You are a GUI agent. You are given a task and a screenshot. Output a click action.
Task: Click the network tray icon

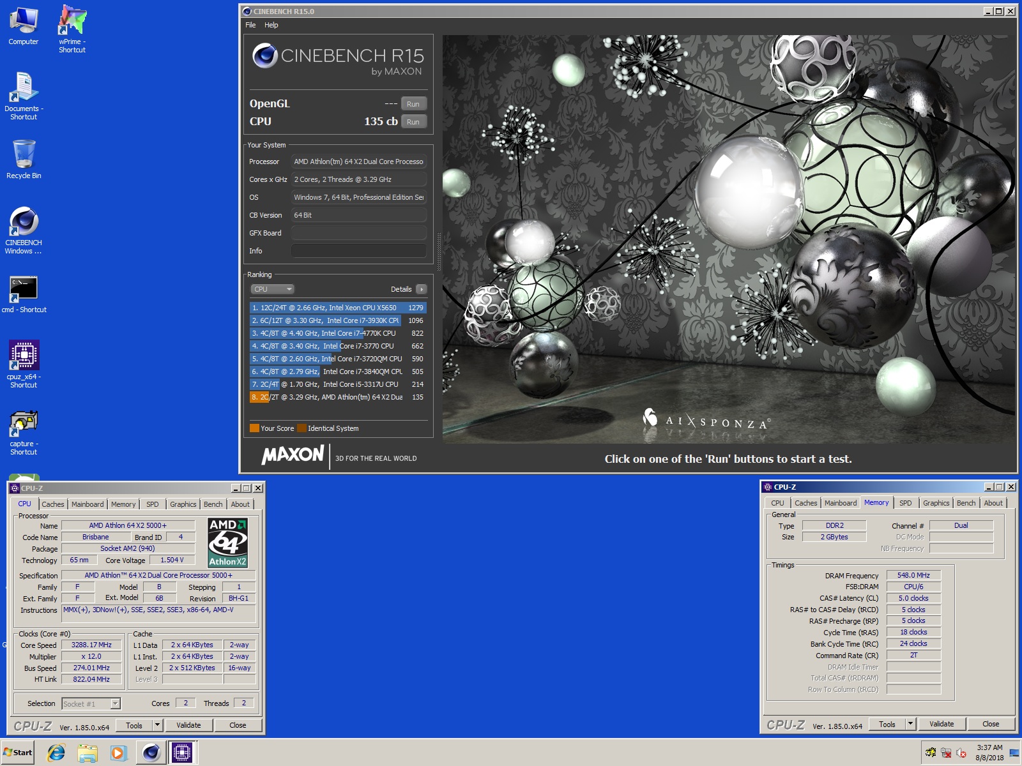[946, 753]
